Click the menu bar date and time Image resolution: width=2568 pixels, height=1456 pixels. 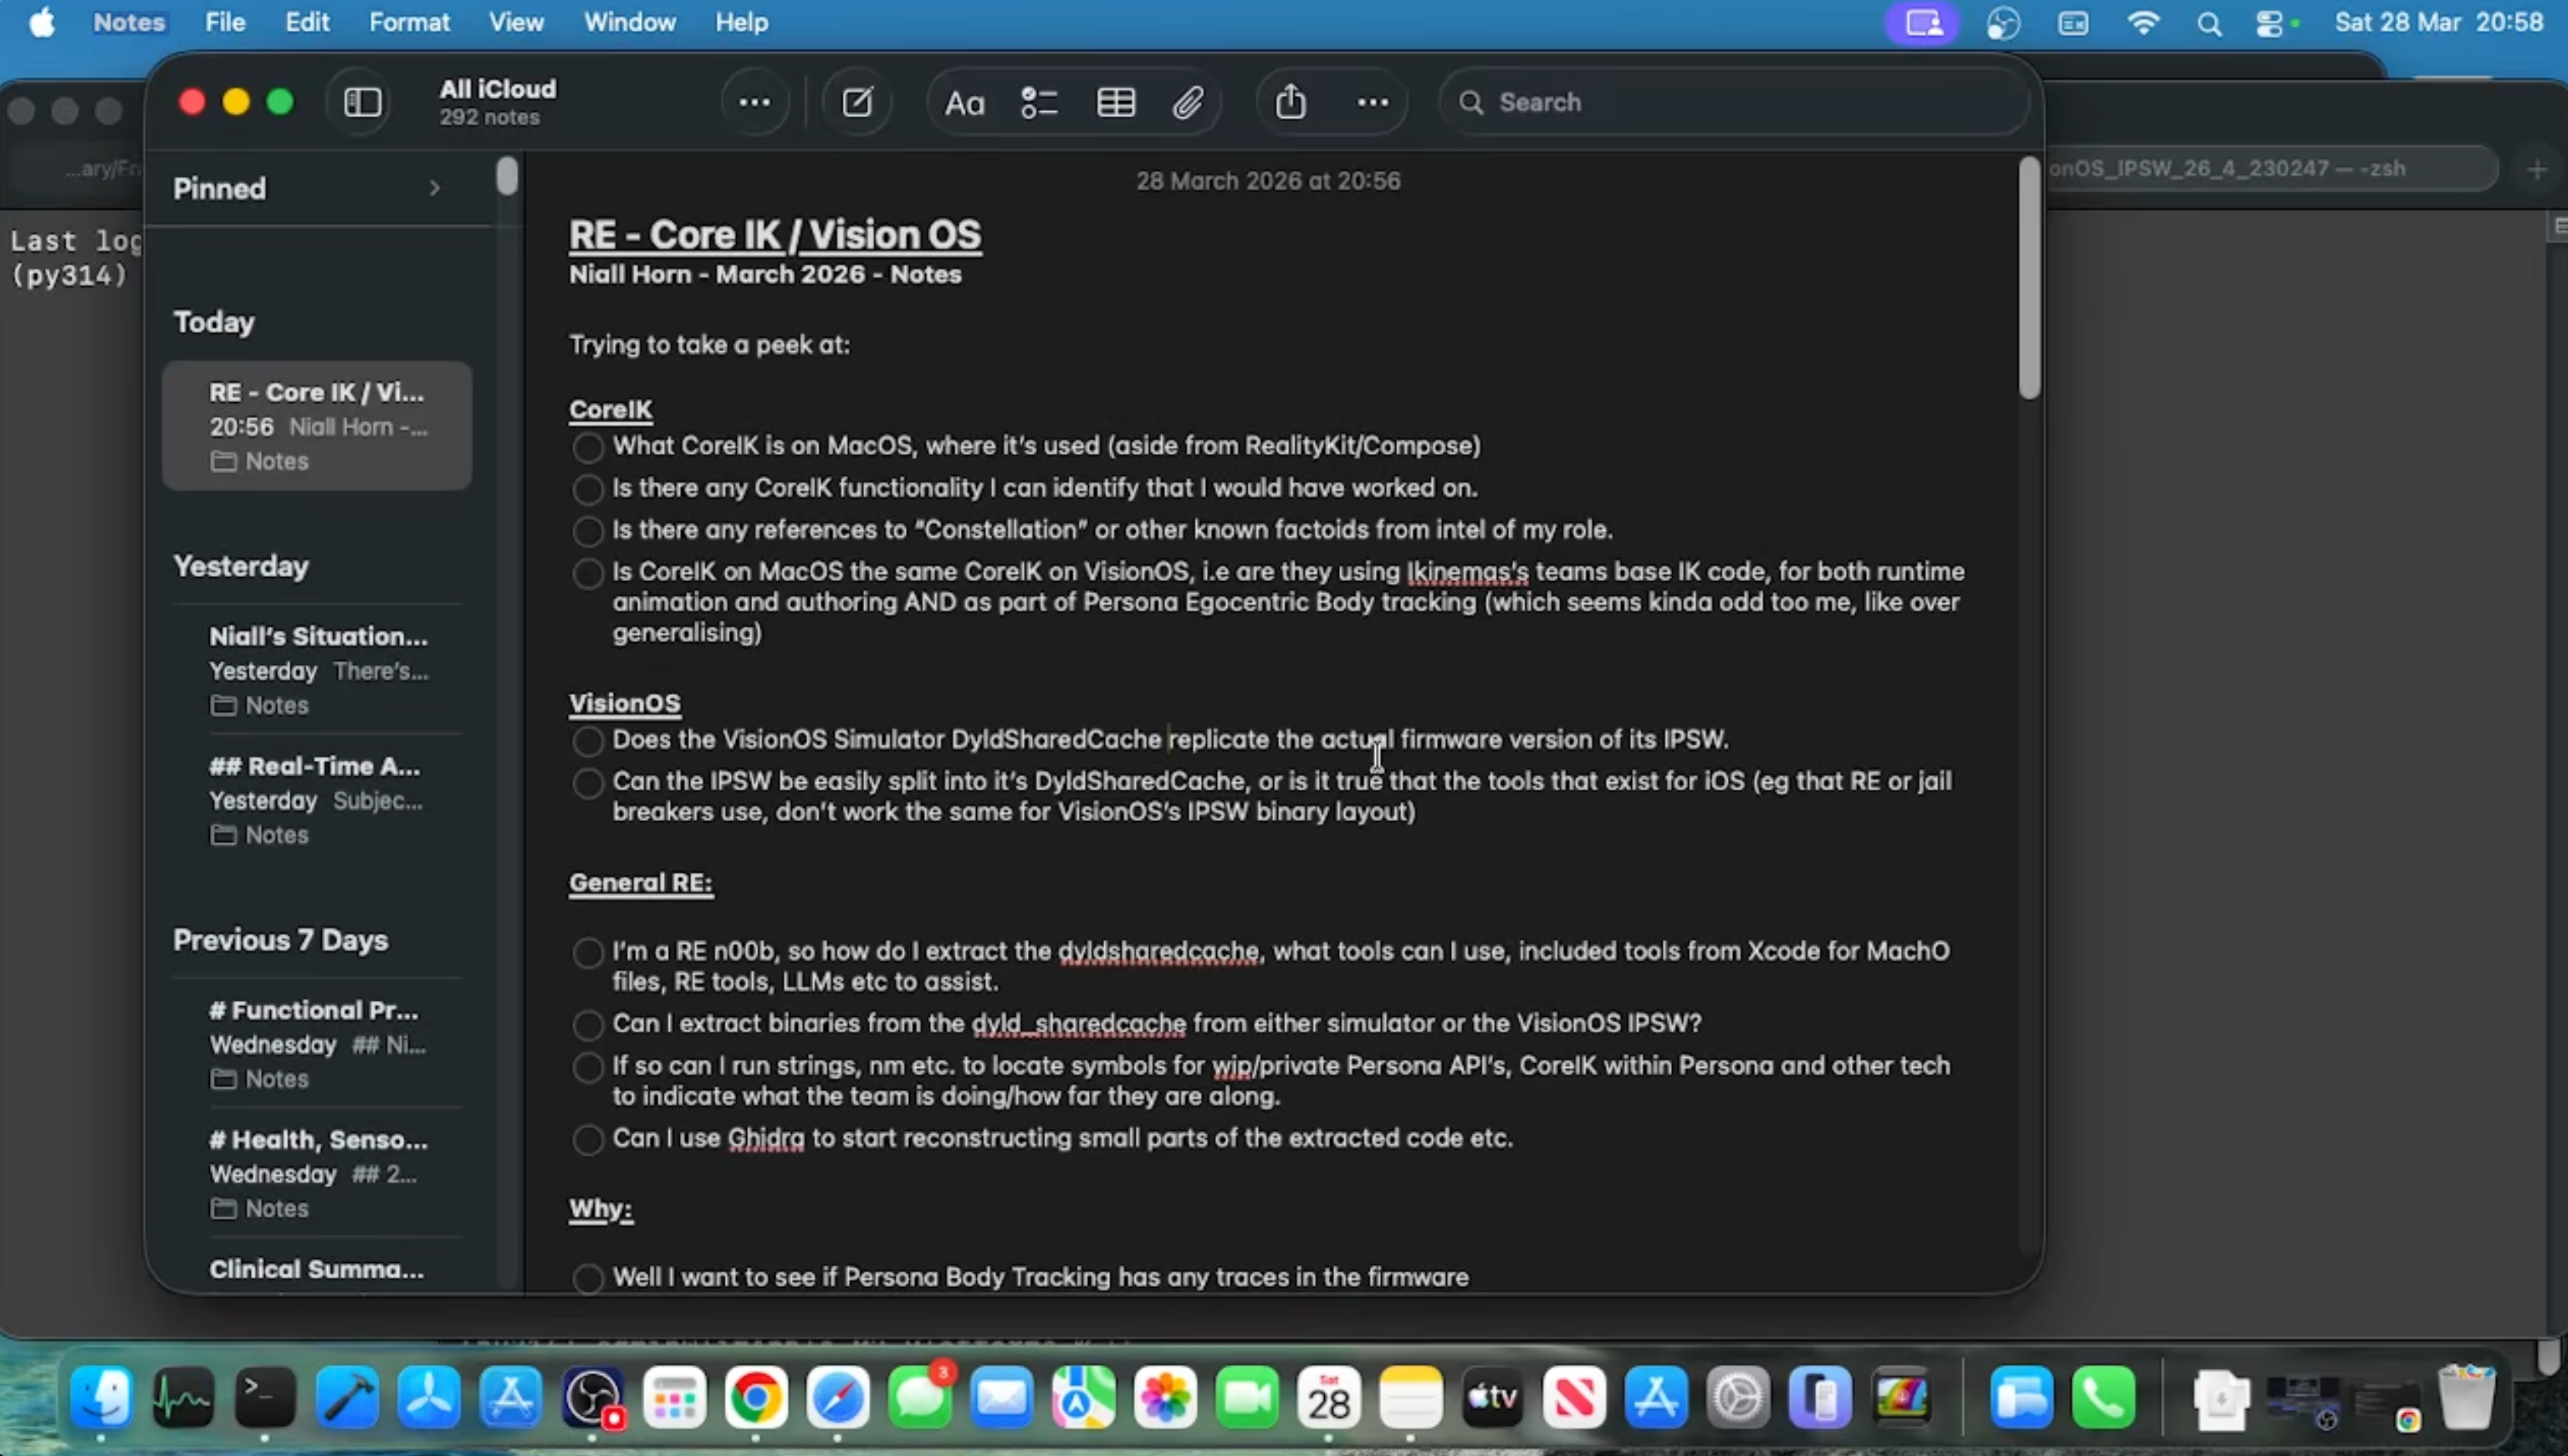(2438, 22)
